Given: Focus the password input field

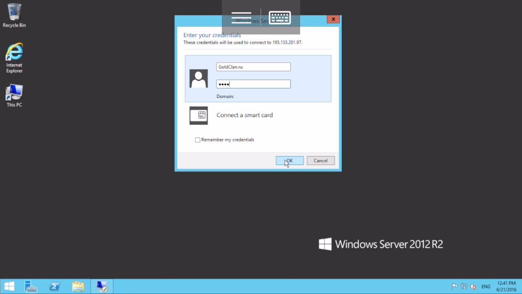Looking at the screenshot, I should tap(253, 84).
